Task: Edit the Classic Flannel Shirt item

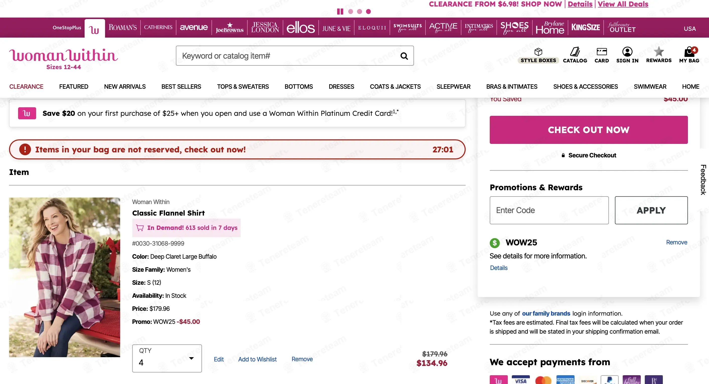Action: pyautogui.click(x=219, y=359)
